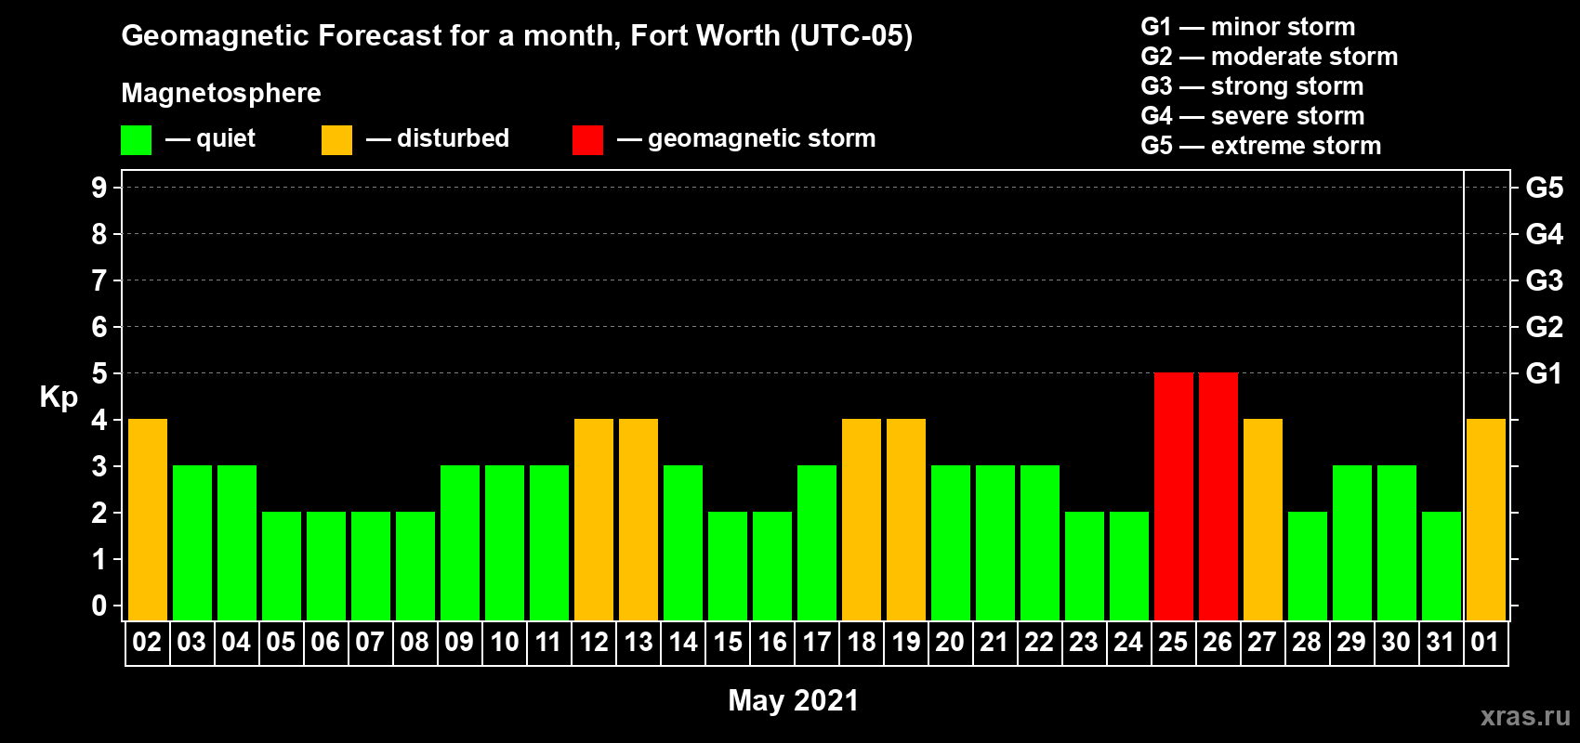Click the red geomagnetic storm legend swatch

587,140
